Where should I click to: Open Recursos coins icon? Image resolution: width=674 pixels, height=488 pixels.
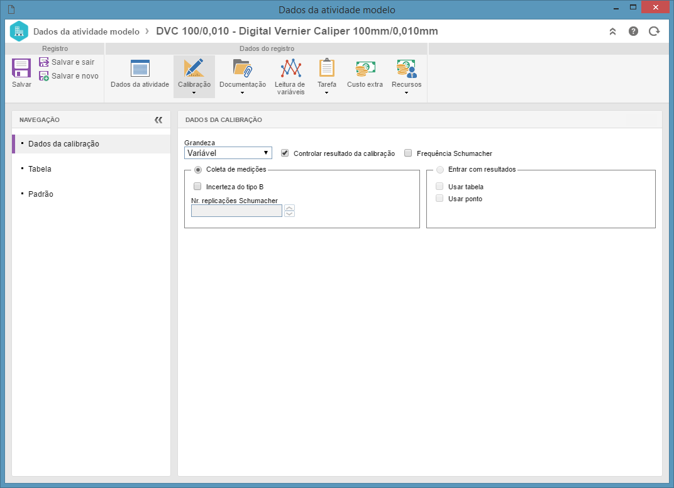406,68
